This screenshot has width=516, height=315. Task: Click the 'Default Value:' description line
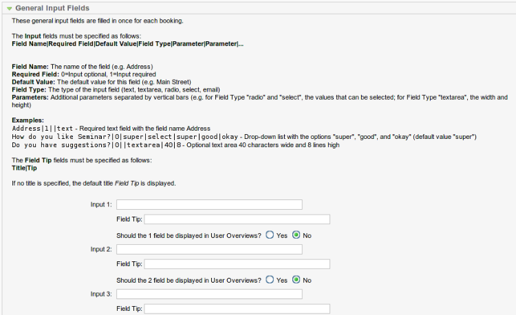101,82
